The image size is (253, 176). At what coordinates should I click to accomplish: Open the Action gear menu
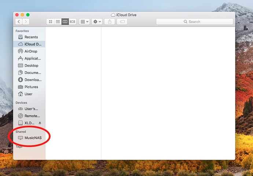coord(97,22)
